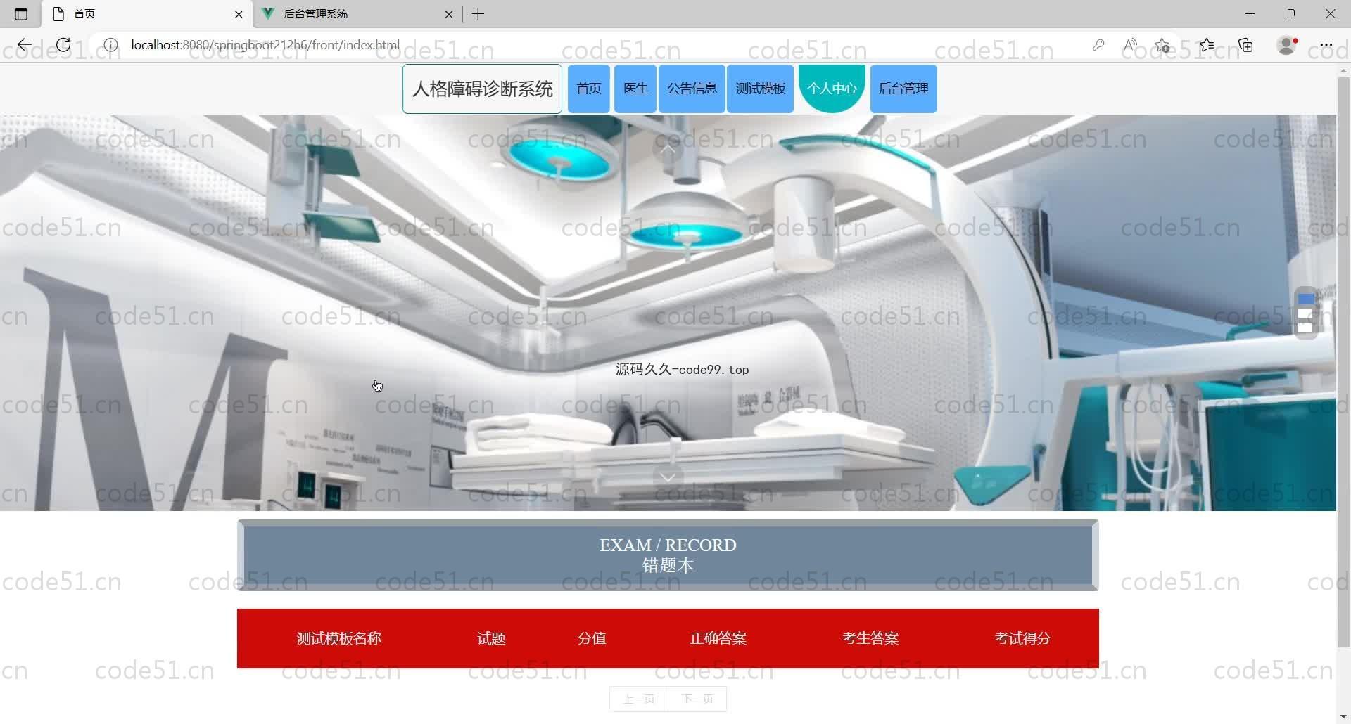Select the first carousel indicator
1351x724 pixels.
point(1306,299)
